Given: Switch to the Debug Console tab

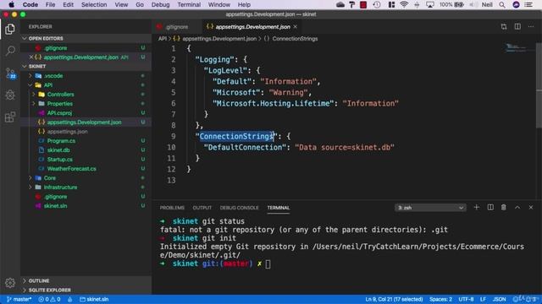Looking at the screenshot, I should coord(239,208).
